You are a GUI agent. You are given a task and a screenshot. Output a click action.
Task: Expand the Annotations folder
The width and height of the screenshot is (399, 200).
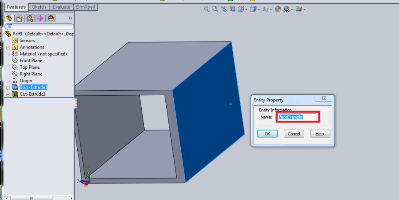coord(8,48)
